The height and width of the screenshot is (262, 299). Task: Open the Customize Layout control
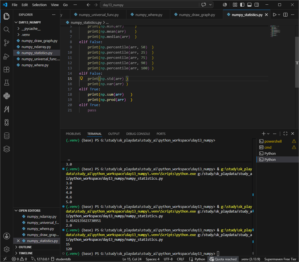(x=235, y=5)
